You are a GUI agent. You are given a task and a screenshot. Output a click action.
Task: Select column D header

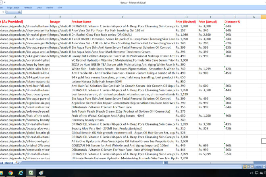click(187, 17)
